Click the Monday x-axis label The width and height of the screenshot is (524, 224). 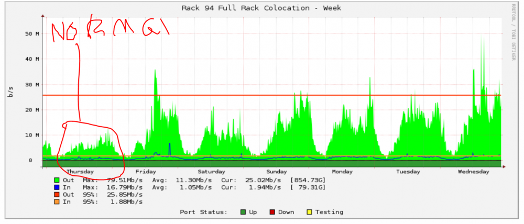tap(342, 172)
